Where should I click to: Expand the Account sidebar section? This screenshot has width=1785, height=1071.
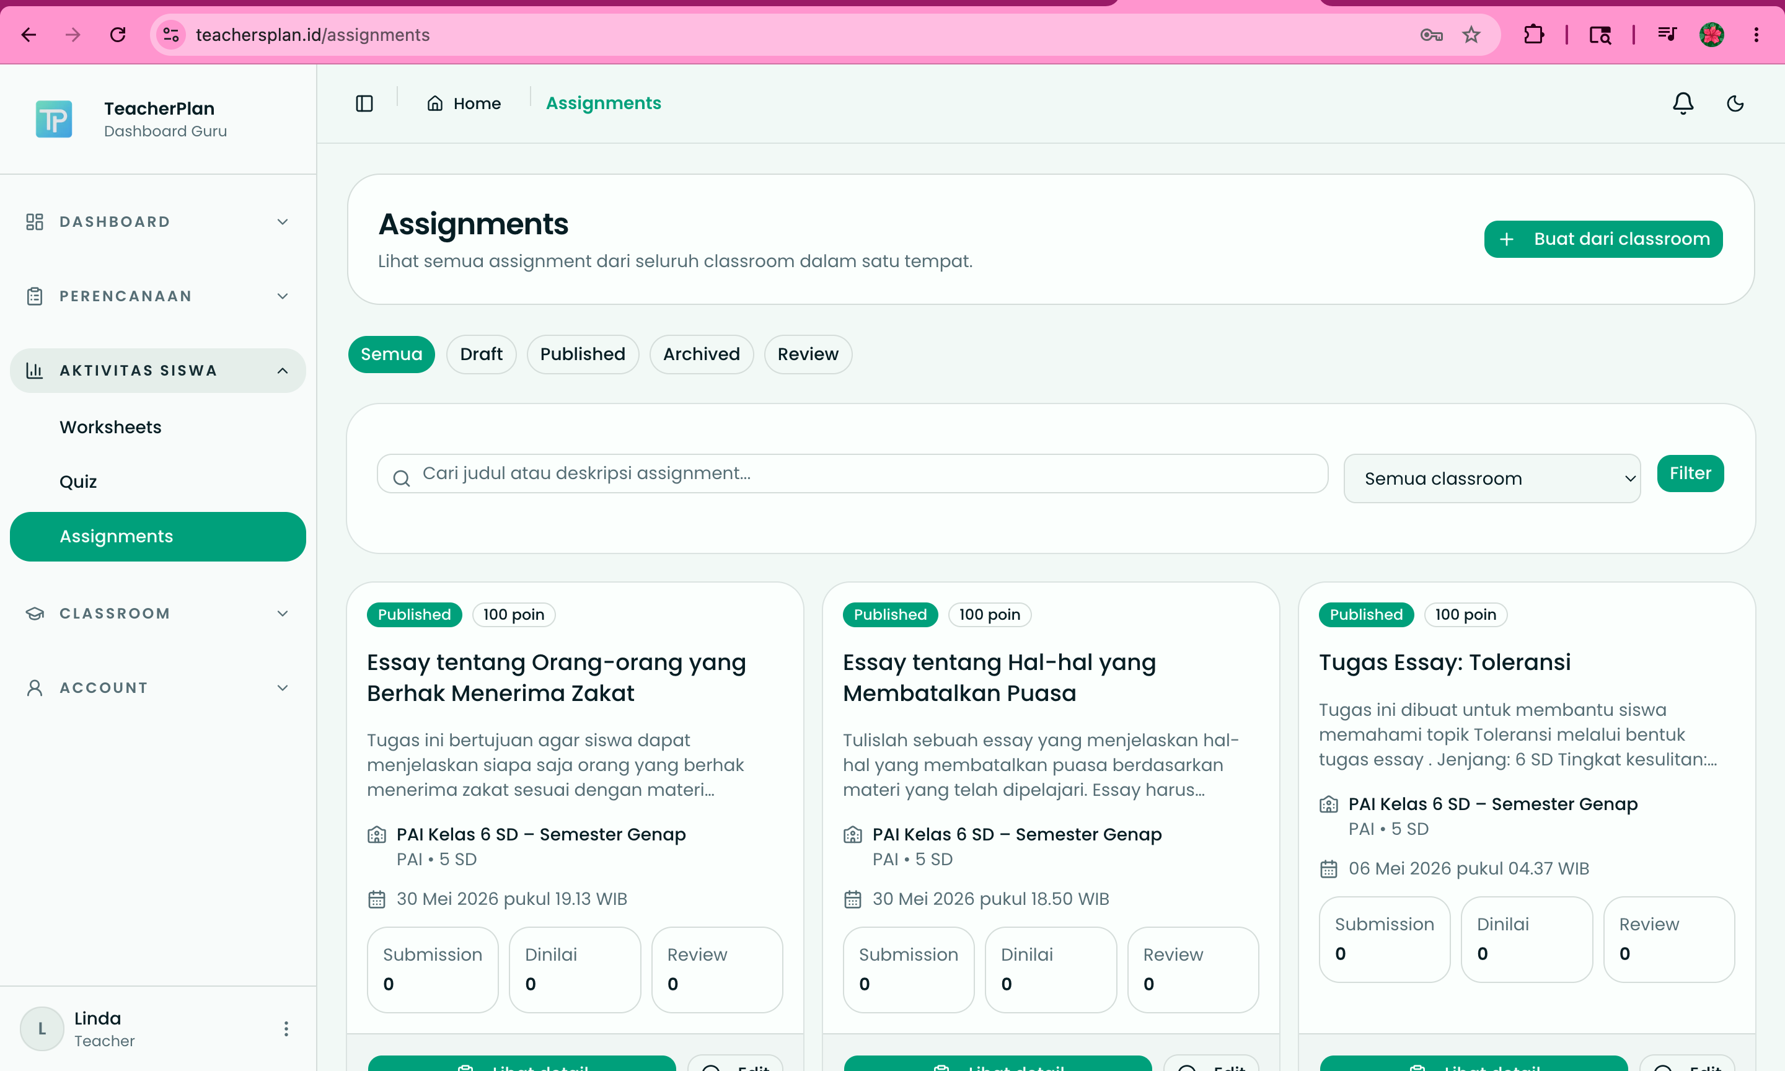click(158, 688)
